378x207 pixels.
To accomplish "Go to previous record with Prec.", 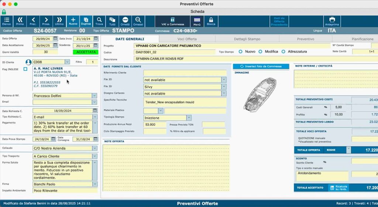I will click(x=33, y=21).
